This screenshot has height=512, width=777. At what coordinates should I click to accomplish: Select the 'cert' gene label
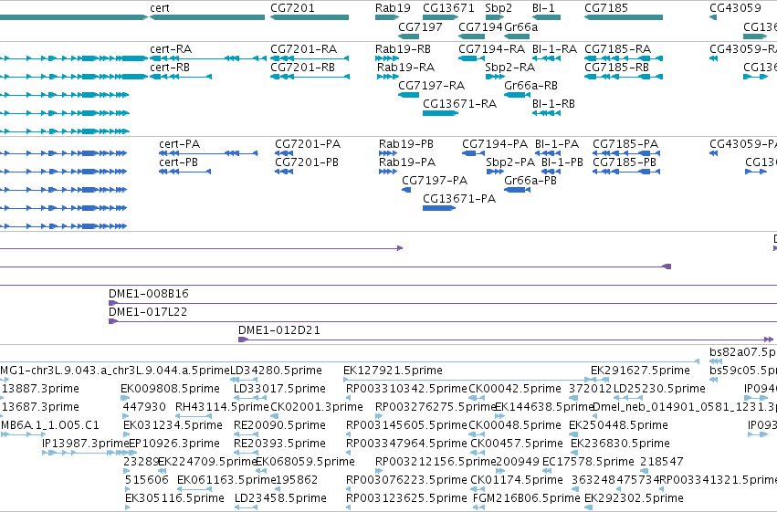tap(160, 8)
